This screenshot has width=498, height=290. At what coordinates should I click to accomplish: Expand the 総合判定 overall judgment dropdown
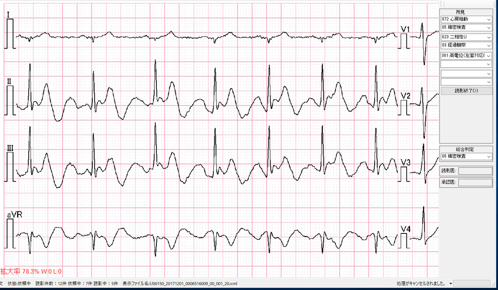click(466, 156)
